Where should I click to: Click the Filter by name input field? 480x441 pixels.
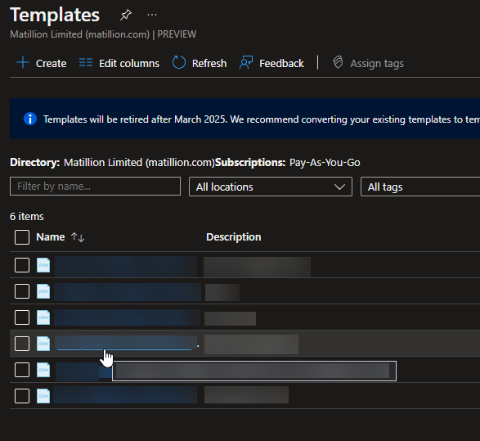(x=95, y=187)
